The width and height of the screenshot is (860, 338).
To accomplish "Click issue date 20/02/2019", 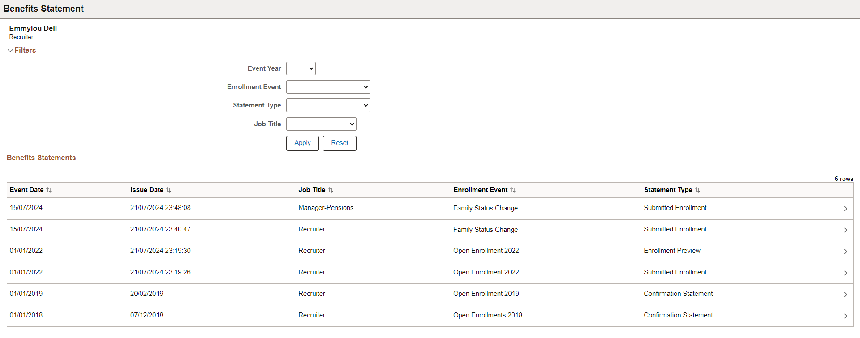I will click(x=147, y=294).
